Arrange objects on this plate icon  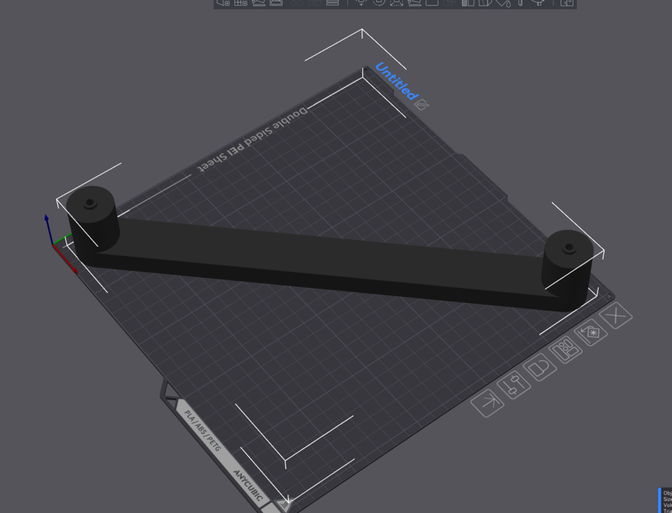tap(566, 350)
